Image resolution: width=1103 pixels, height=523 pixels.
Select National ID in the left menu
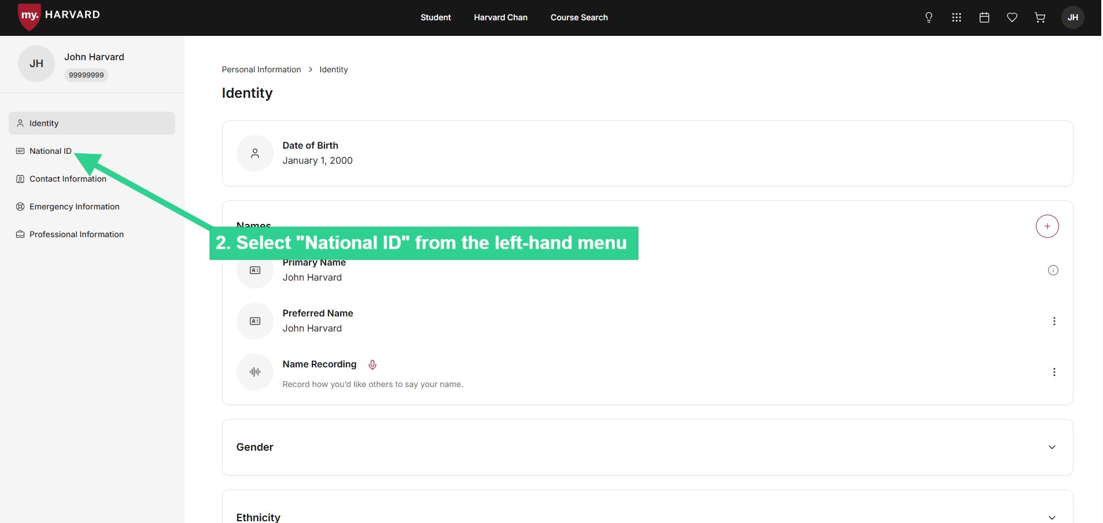pos(92,151)
